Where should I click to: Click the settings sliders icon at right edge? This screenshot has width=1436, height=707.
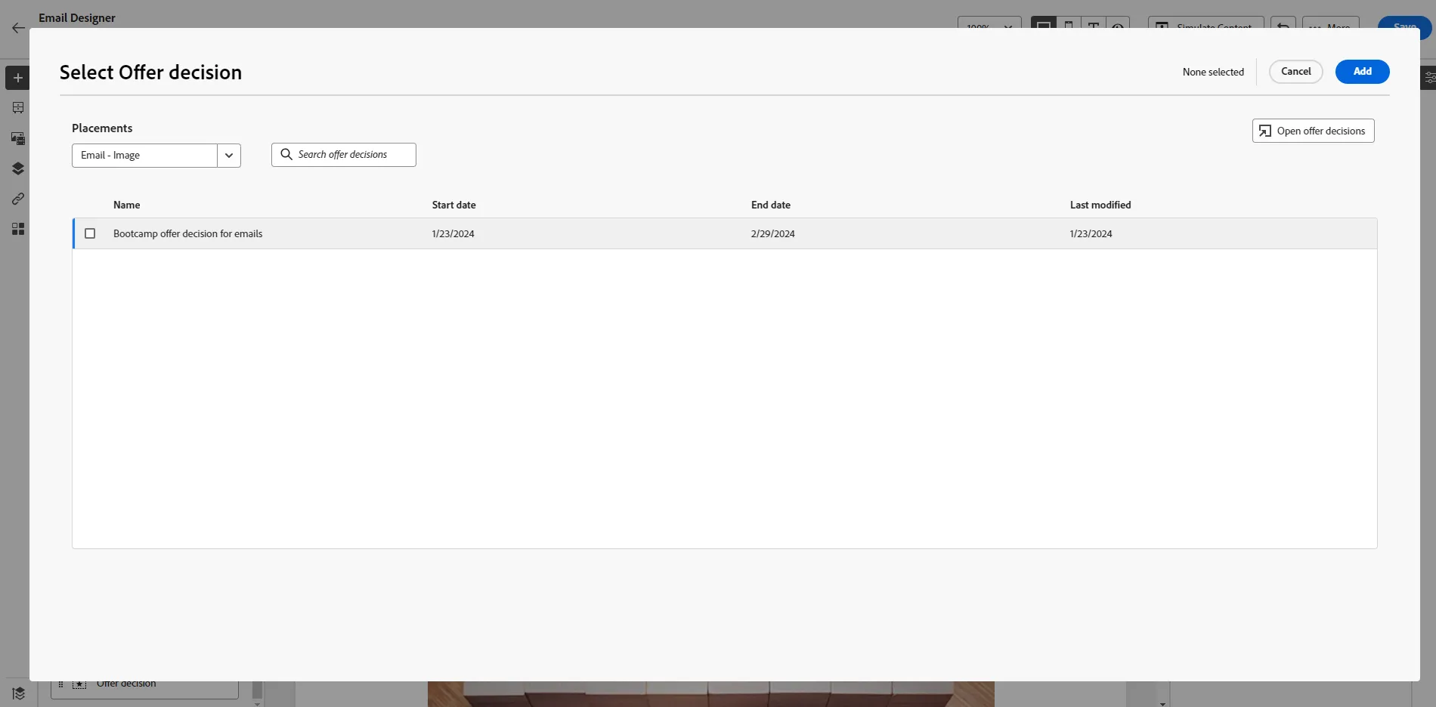(1429, 78)
